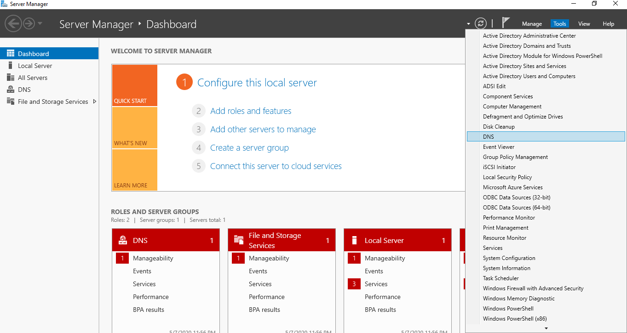Click the Server Manager title bar icon

click(x=5, y=4)
